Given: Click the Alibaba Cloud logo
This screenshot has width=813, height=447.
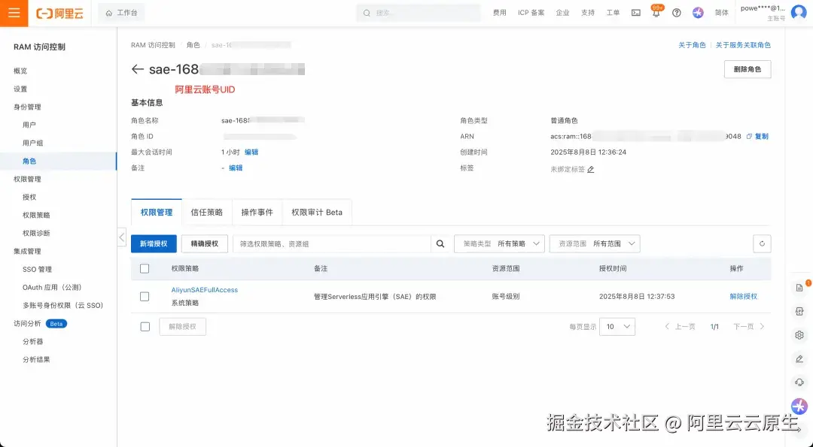Looking at the screenshot, I should click(x=59, y=14).
